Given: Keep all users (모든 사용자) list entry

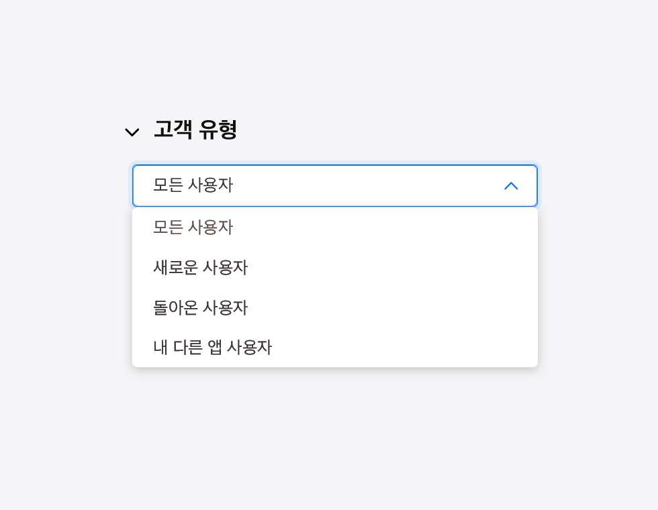Looking at the screenshot, I should click(x=193, y=227).
